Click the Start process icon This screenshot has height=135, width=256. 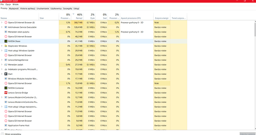6,74
